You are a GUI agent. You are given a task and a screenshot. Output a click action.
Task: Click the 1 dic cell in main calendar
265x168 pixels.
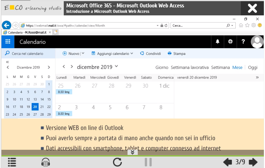coord(165,92)
